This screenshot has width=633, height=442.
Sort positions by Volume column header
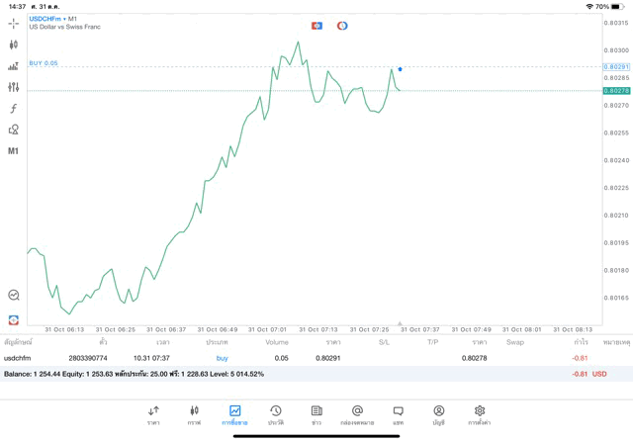tap(277, 341)
